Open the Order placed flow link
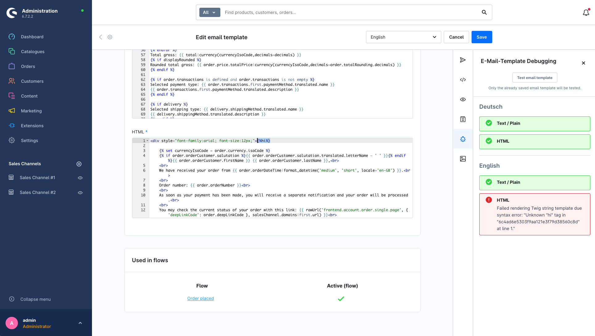This screenshot has height=336, width=595. [x=200, y=298]
